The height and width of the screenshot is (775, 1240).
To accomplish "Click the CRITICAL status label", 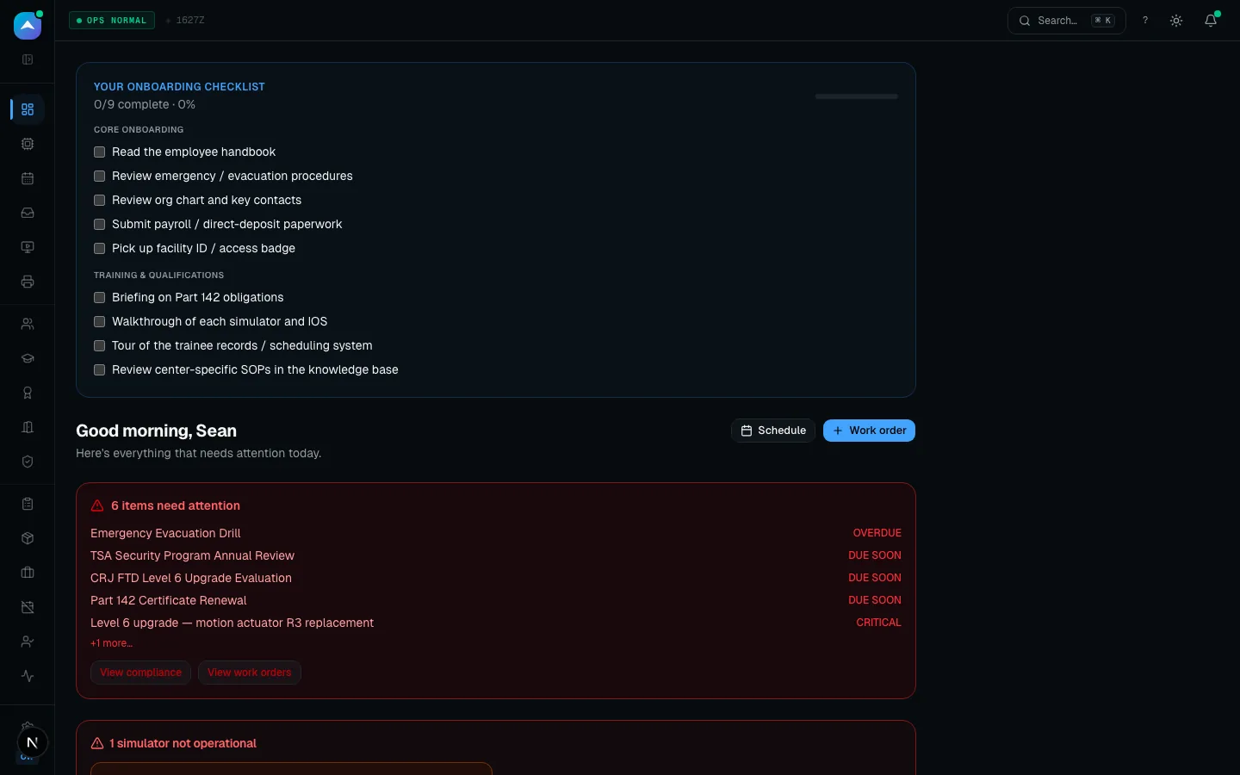I will [878, 623].
